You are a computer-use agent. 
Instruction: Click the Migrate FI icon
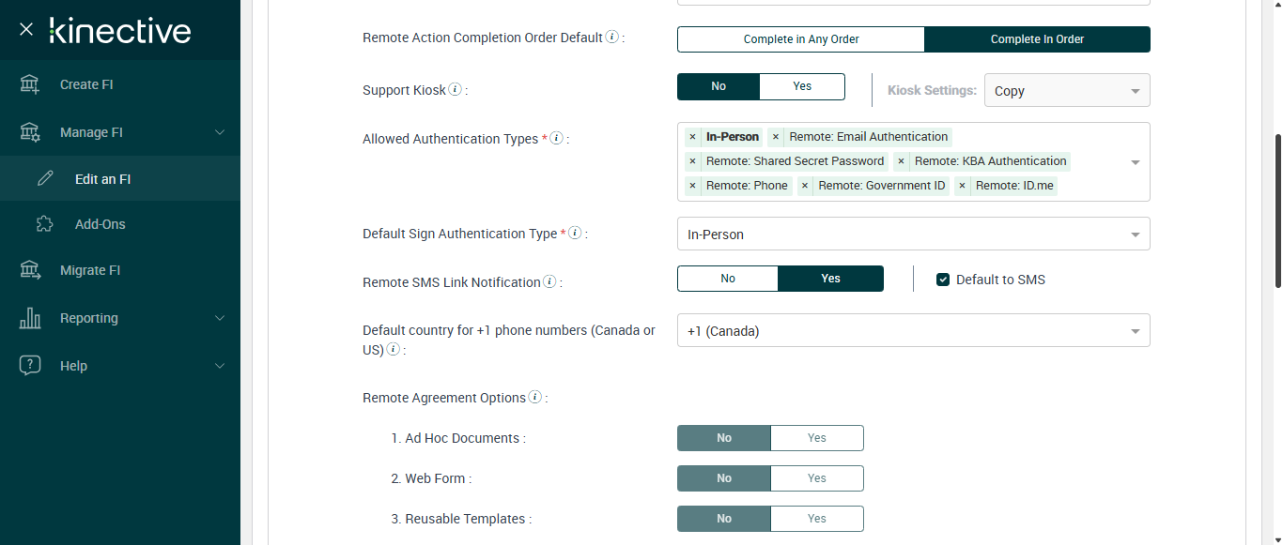point(30,270)
